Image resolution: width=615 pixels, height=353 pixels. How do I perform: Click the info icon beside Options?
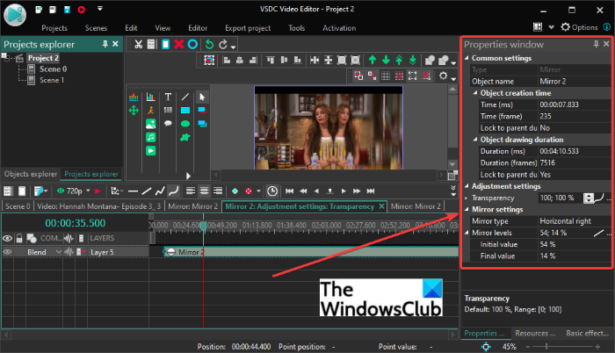(x=606, y=26)
